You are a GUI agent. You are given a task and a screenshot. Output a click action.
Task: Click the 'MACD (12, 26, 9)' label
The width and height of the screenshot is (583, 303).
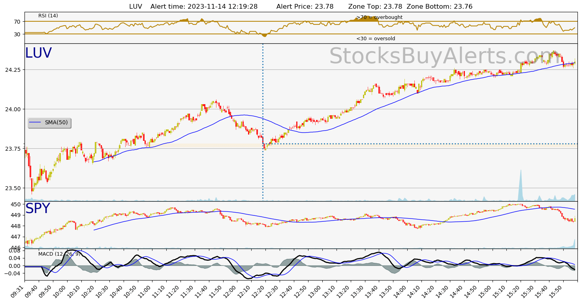point(59,254)
